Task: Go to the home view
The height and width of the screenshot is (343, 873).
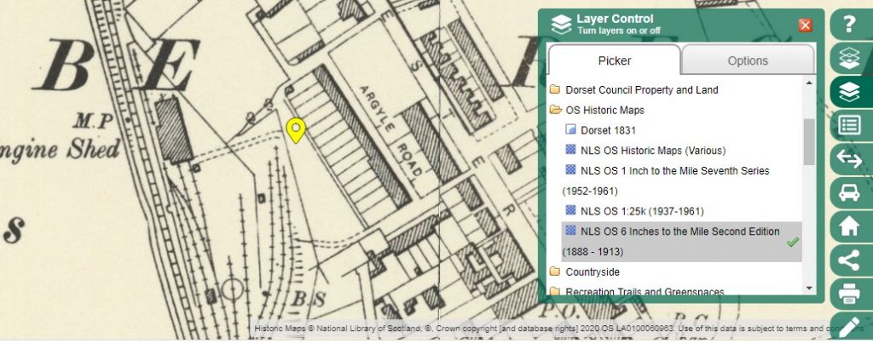Action: coord(850,226)
